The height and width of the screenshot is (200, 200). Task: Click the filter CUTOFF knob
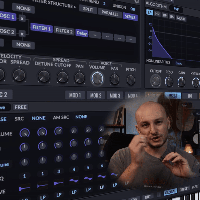point(156,81)
